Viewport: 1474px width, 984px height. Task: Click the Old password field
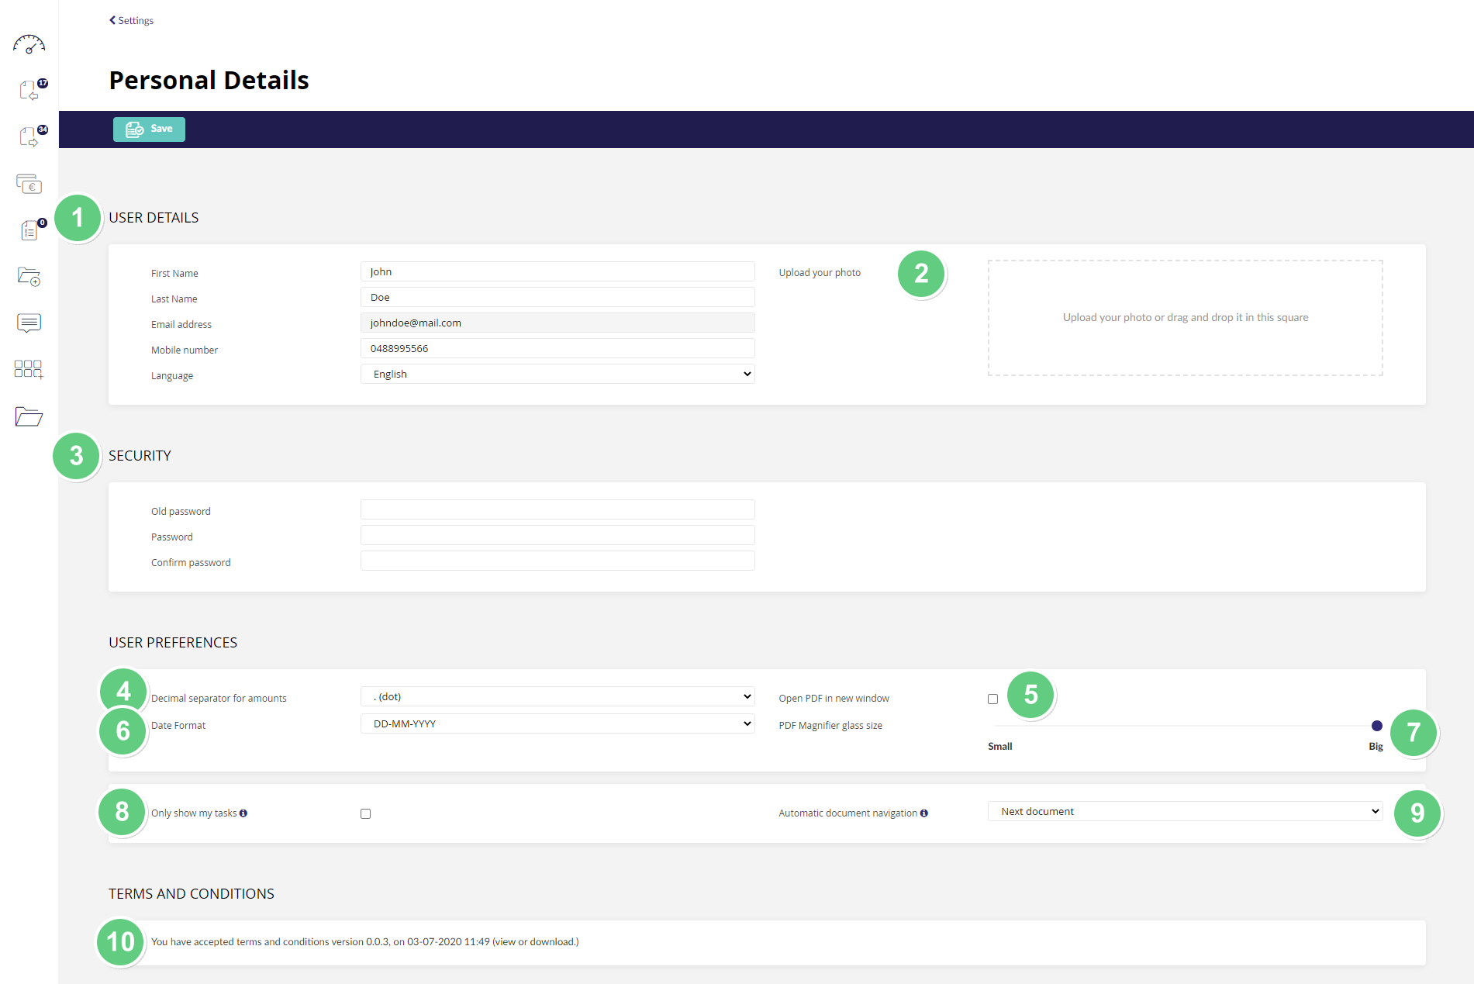click(x=557, y=509)
